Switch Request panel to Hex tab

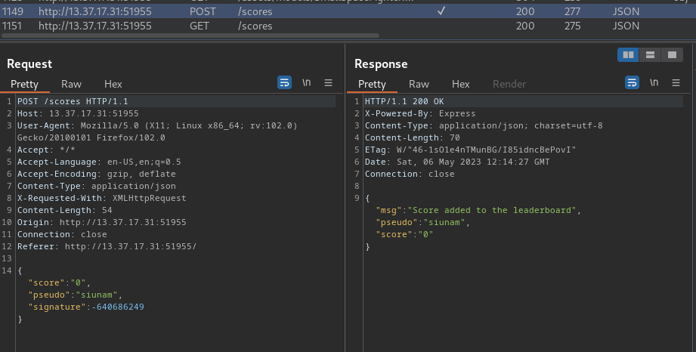click(113, 84)
